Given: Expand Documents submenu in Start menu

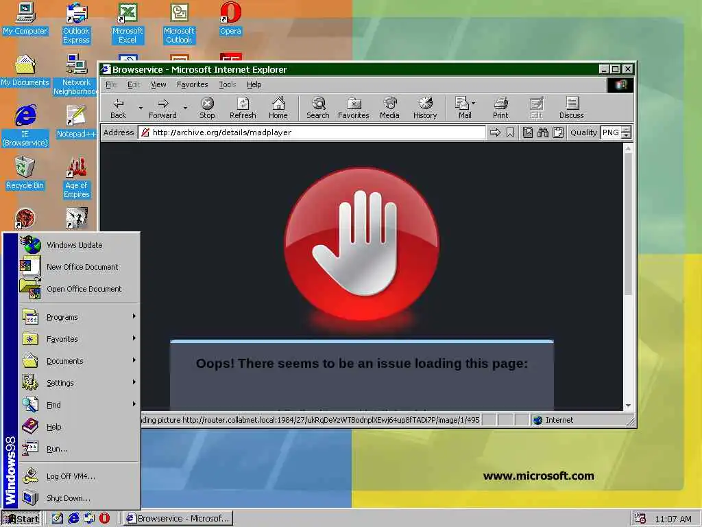Looking at the screenshot, I should pyautogui.click(x=80, y=361).
